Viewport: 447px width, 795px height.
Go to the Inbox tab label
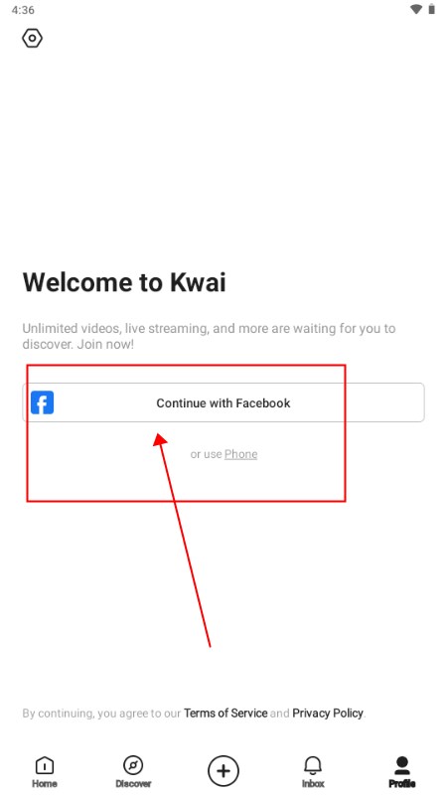[313, 783]
